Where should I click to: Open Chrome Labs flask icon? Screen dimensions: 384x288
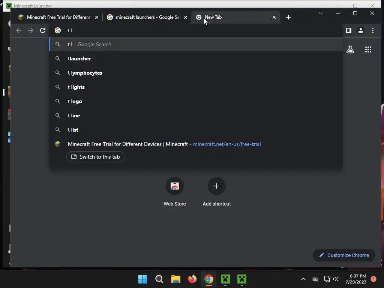click(350, 50)
